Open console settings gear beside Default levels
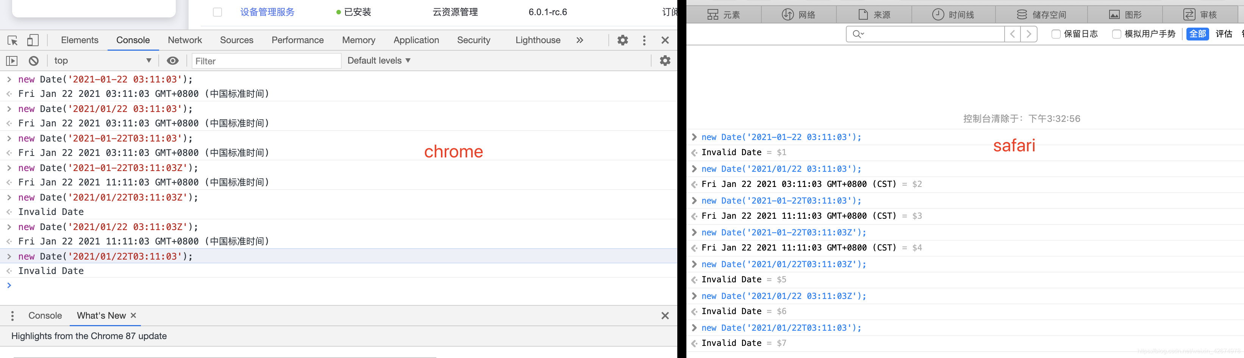 click(665, 60)
